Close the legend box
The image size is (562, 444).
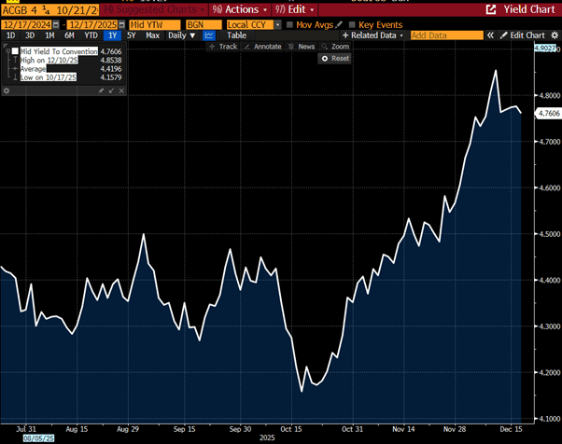tap(121, 91)
